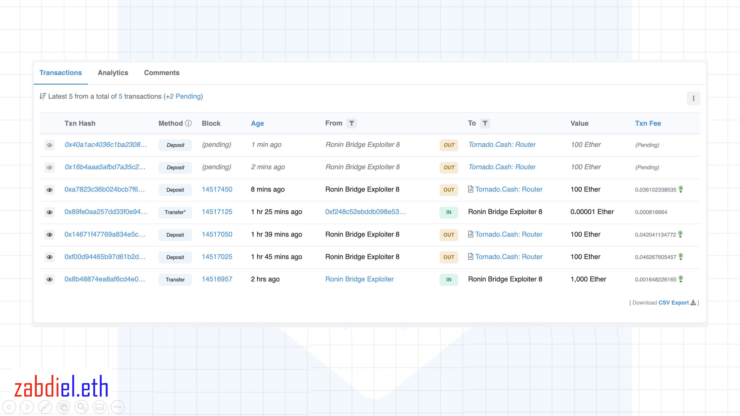Open the To column filter dropdown
Screen dimensions: 740x416
[485, 123]
